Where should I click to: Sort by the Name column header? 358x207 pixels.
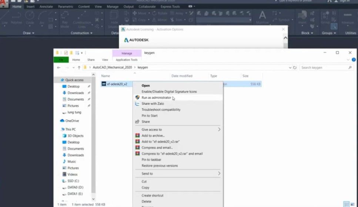pos(106,76)
